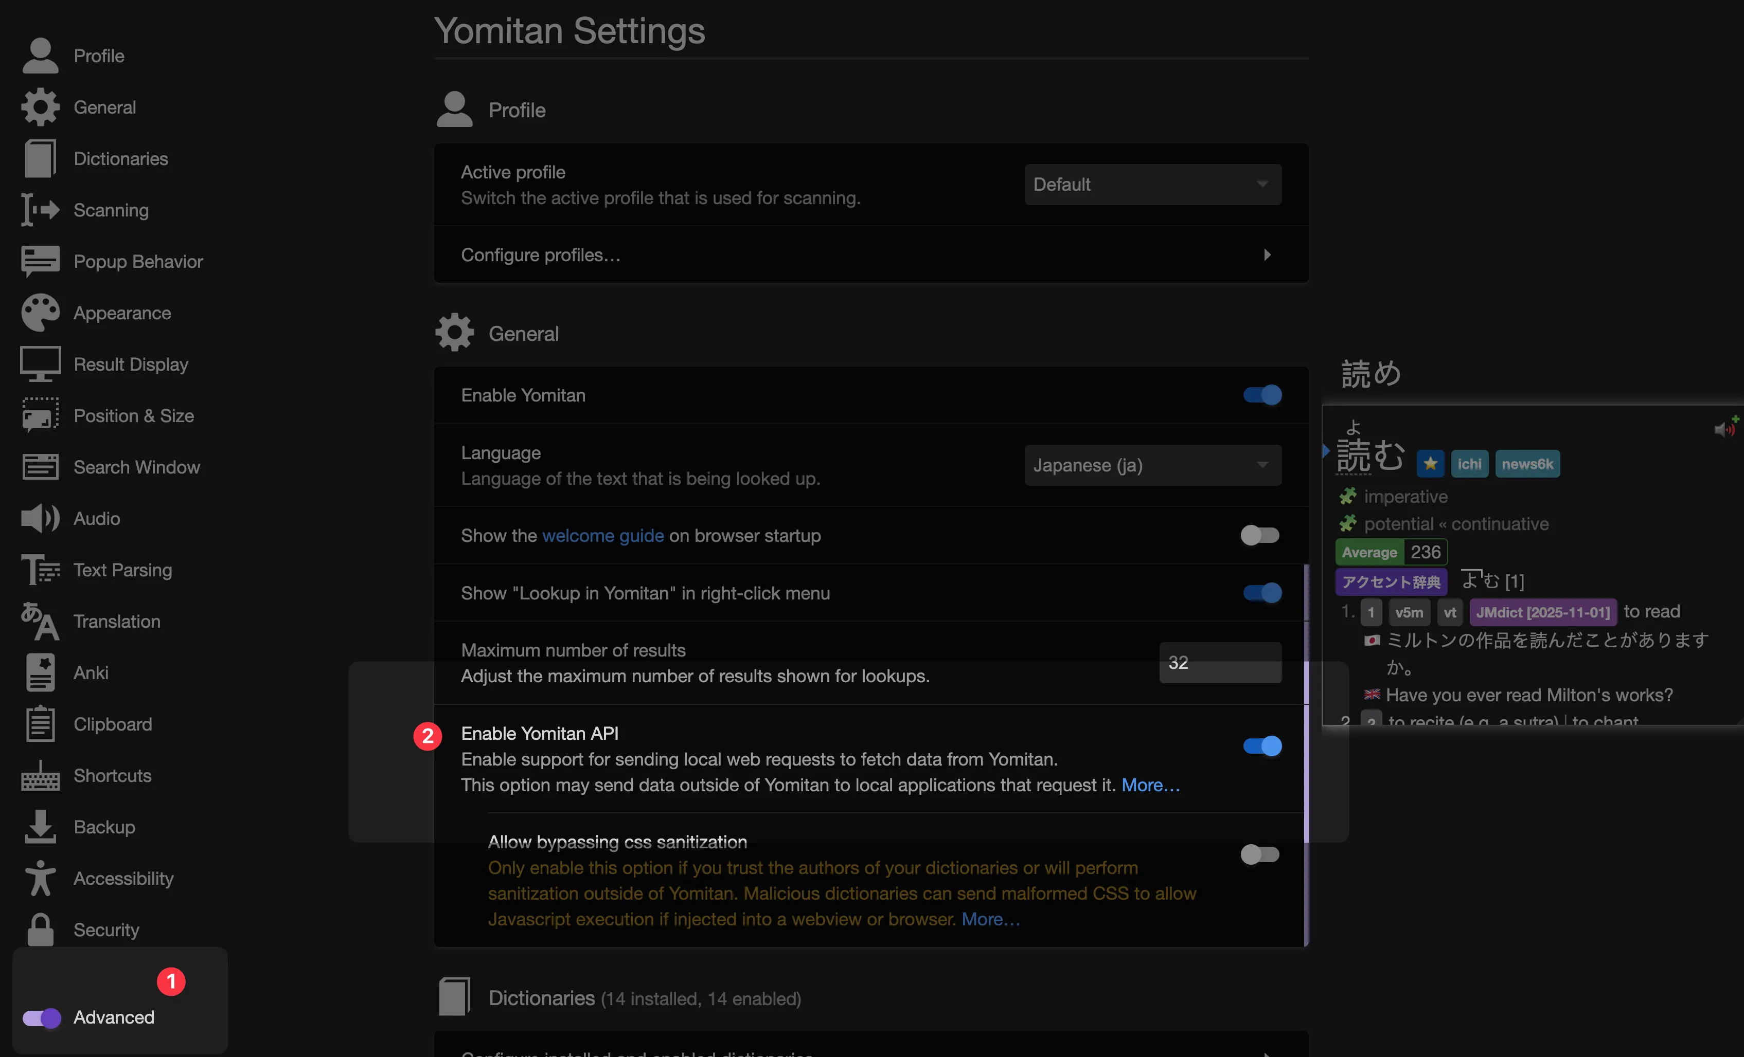Screen dimensions: 1744x1057
Task: Enable Allow bypassing css sanitization
Action: point(1260,854)
